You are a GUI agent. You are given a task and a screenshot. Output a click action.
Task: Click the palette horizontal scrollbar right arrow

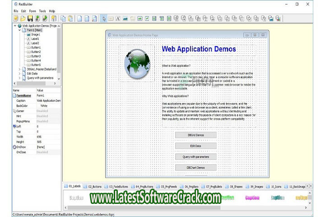[306, 208]
